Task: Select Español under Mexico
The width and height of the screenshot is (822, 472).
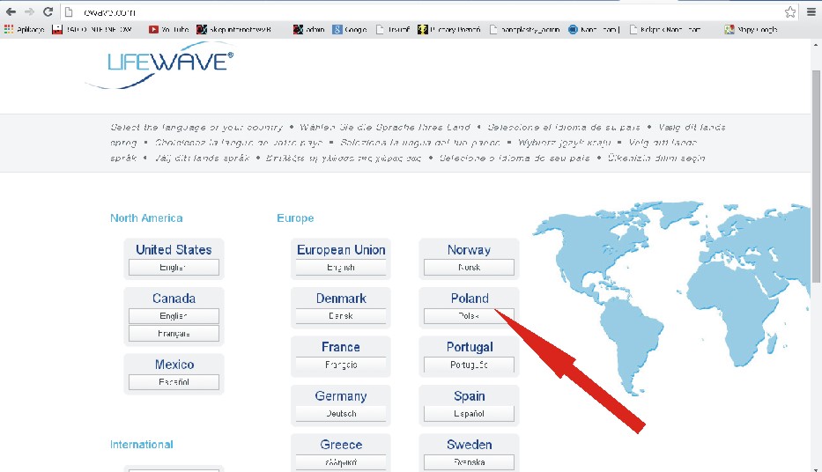Action: tap(174, 382)
